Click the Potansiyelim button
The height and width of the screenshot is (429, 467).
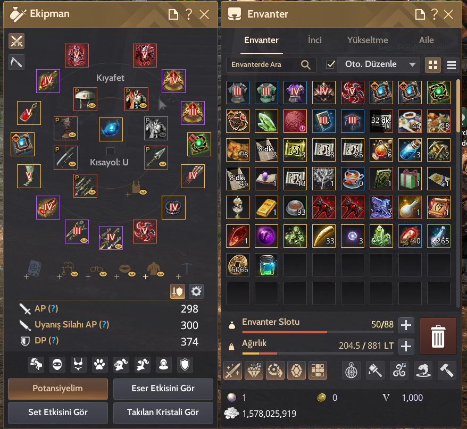point(58,389)
